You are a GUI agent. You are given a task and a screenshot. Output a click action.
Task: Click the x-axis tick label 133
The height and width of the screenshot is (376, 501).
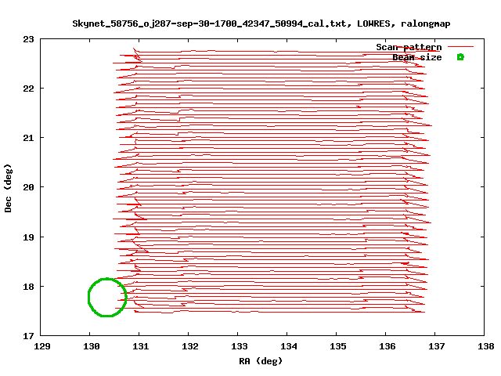click(239, 346)
